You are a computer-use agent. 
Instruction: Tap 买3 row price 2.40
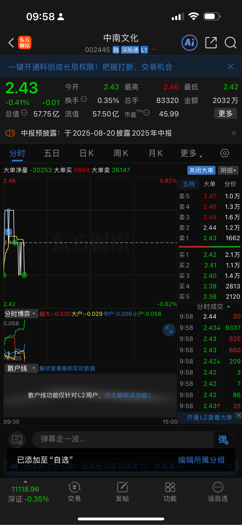coord(210,276)
